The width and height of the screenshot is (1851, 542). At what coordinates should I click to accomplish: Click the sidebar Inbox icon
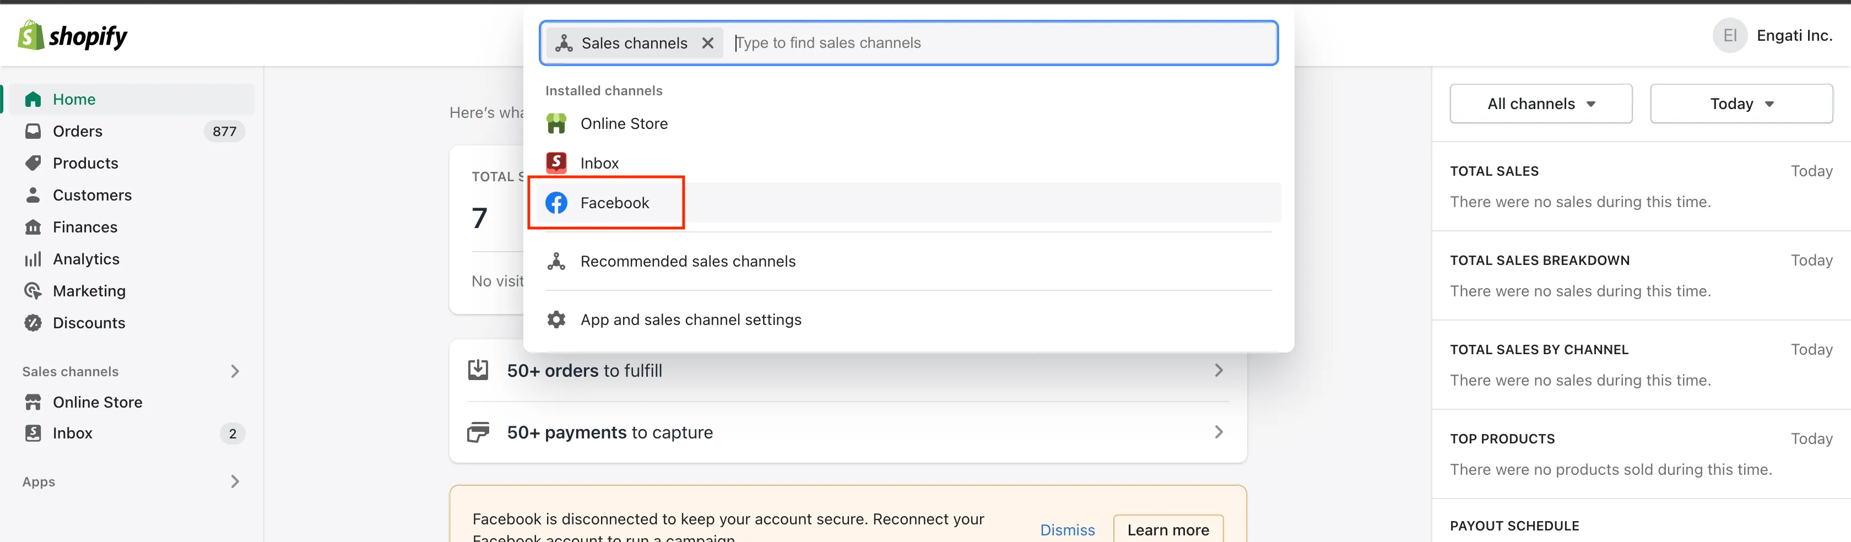click(x=33, y=433)
